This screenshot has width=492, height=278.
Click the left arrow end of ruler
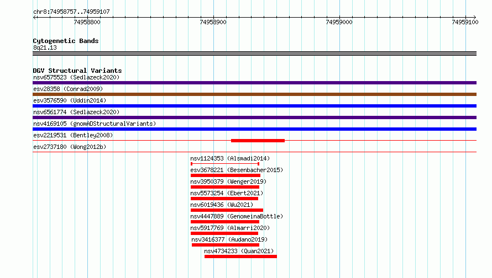(34, 17)
